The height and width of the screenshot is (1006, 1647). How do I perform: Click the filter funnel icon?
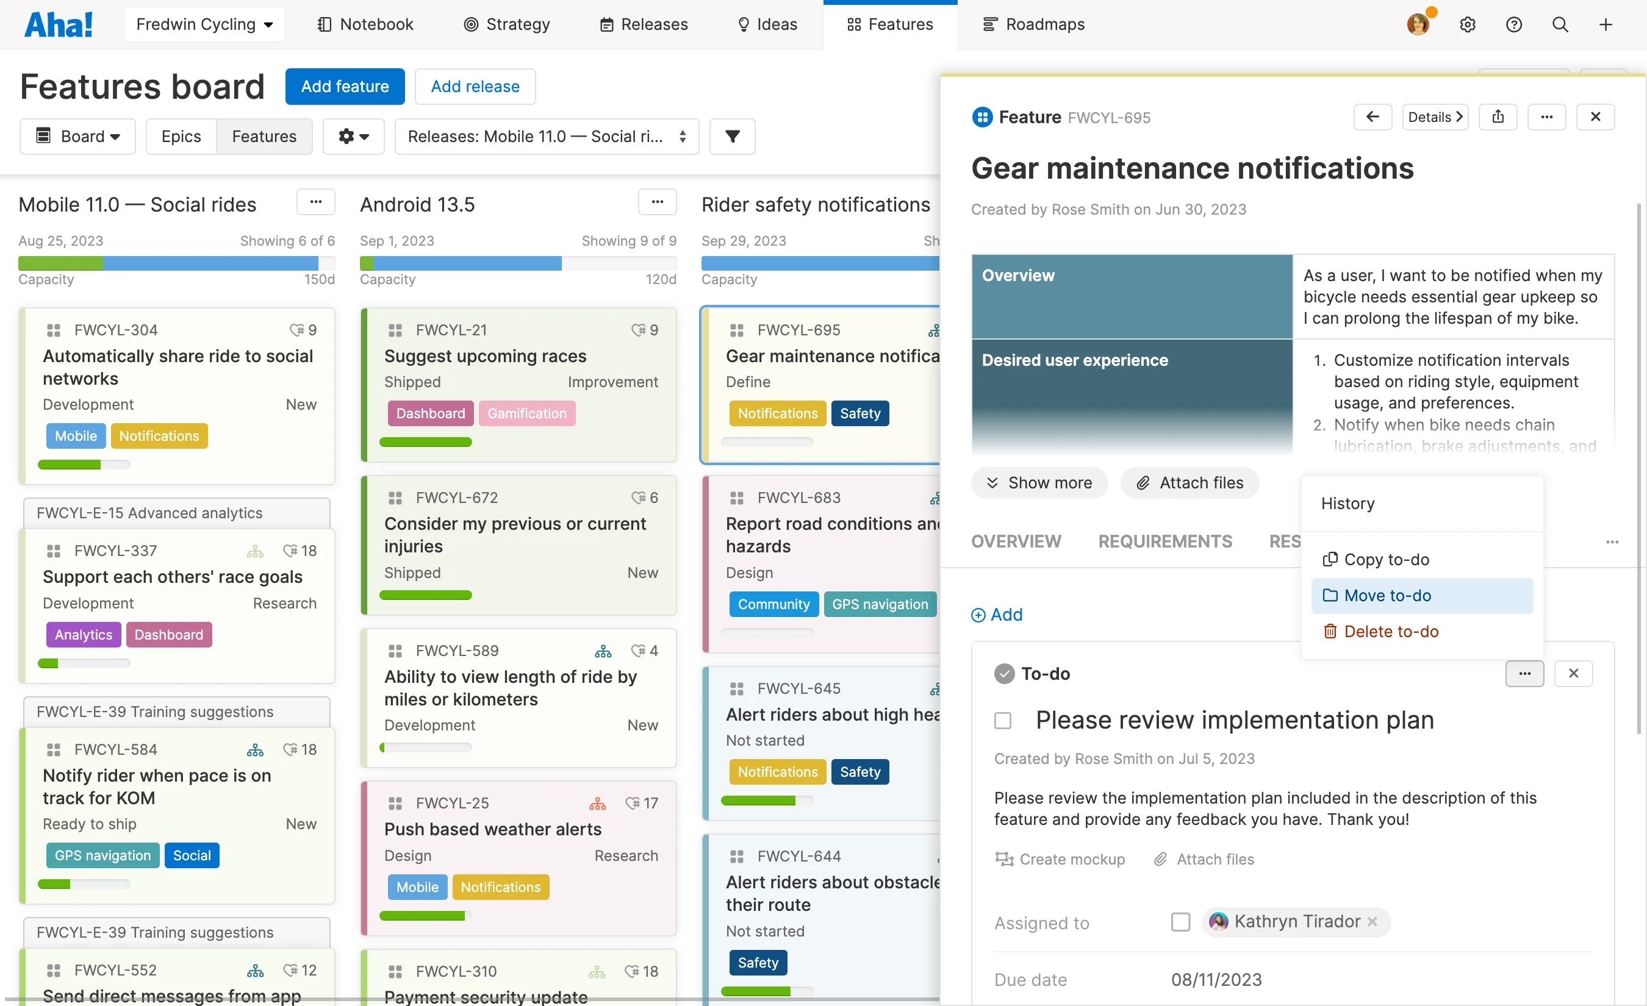(732, 137)
